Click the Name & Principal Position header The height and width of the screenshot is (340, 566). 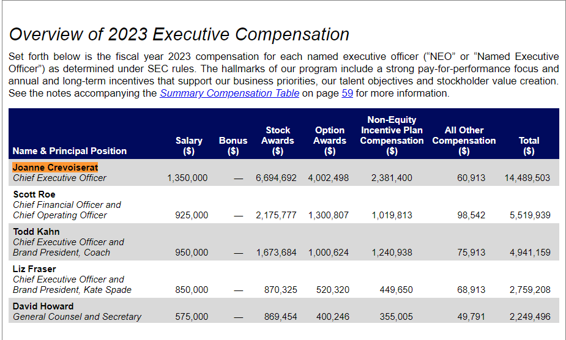click(70, 151)
